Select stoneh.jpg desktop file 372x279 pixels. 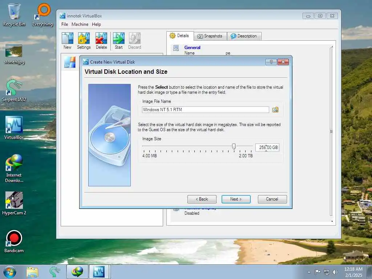(x=14, y=54)
